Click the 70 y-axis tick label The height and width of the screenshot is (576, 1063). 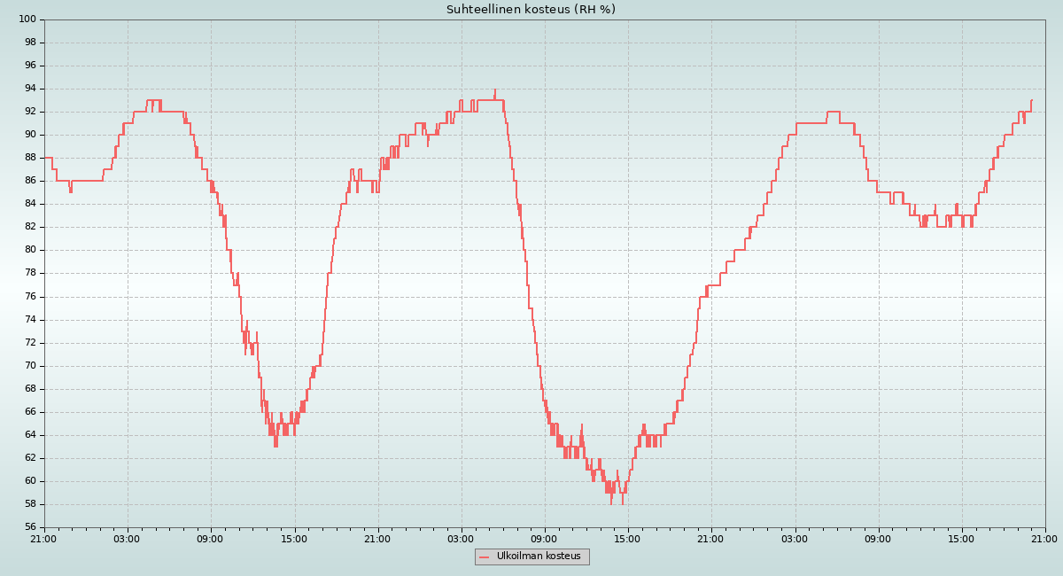click(29, 365)
